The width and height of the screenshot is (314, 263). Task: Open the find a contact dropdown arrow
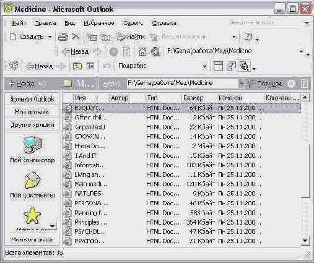coord(234,37)
